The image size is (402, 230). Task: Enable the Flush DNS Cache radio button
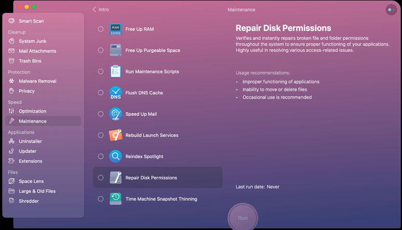point(101,93)
